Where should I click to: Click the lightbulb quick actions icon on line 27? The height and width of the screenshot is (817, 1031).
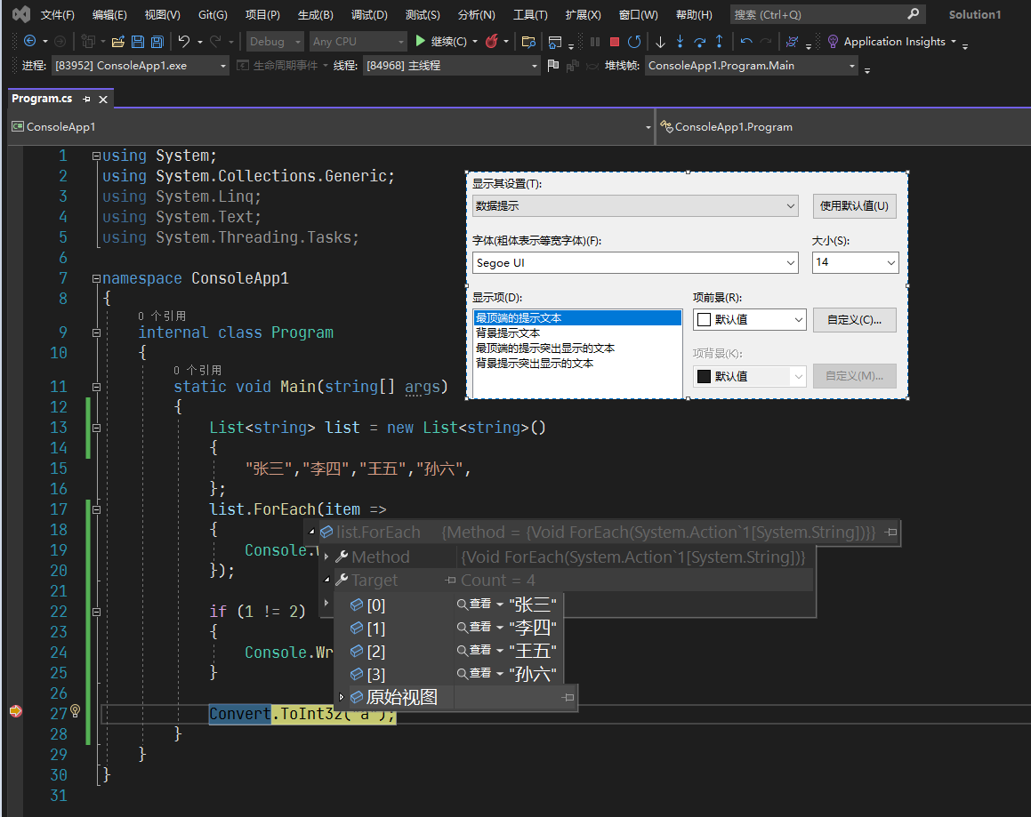point(76,711)
